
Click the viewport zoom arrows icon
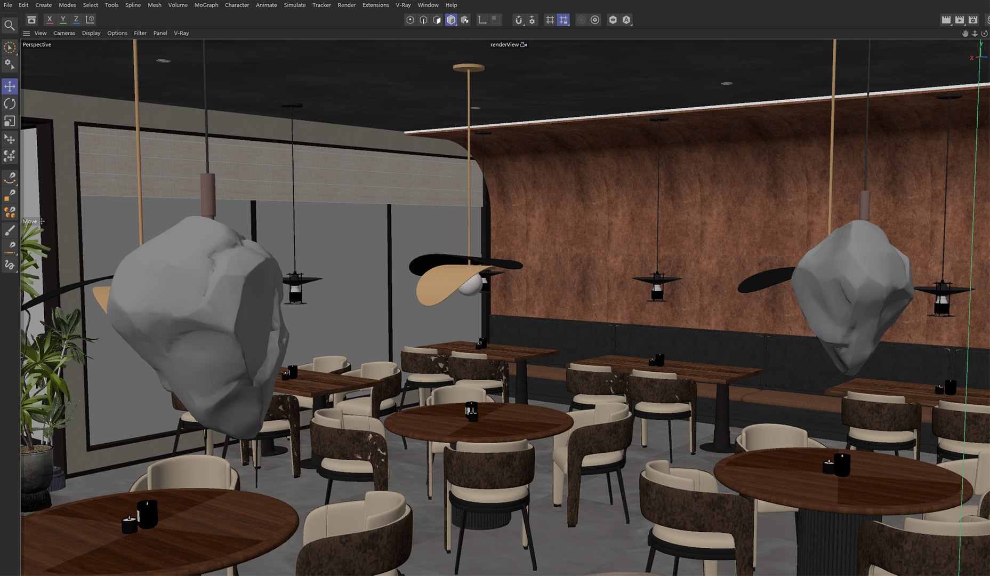pos(975,34)
